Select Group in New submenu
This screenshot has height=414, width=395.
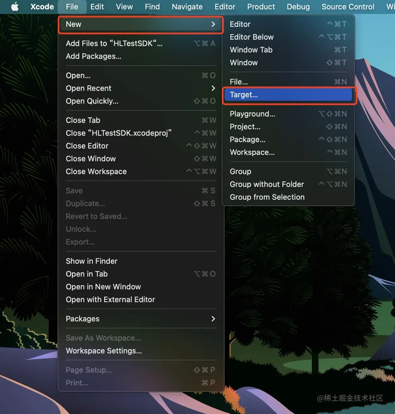(x=288, y=172)
